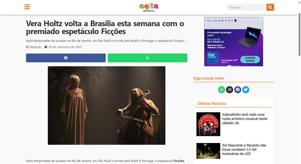Click the ad info icon on Alienware banner
This screenshot has height=164, width=301.
pyautogui.click(x=258, y=19)
